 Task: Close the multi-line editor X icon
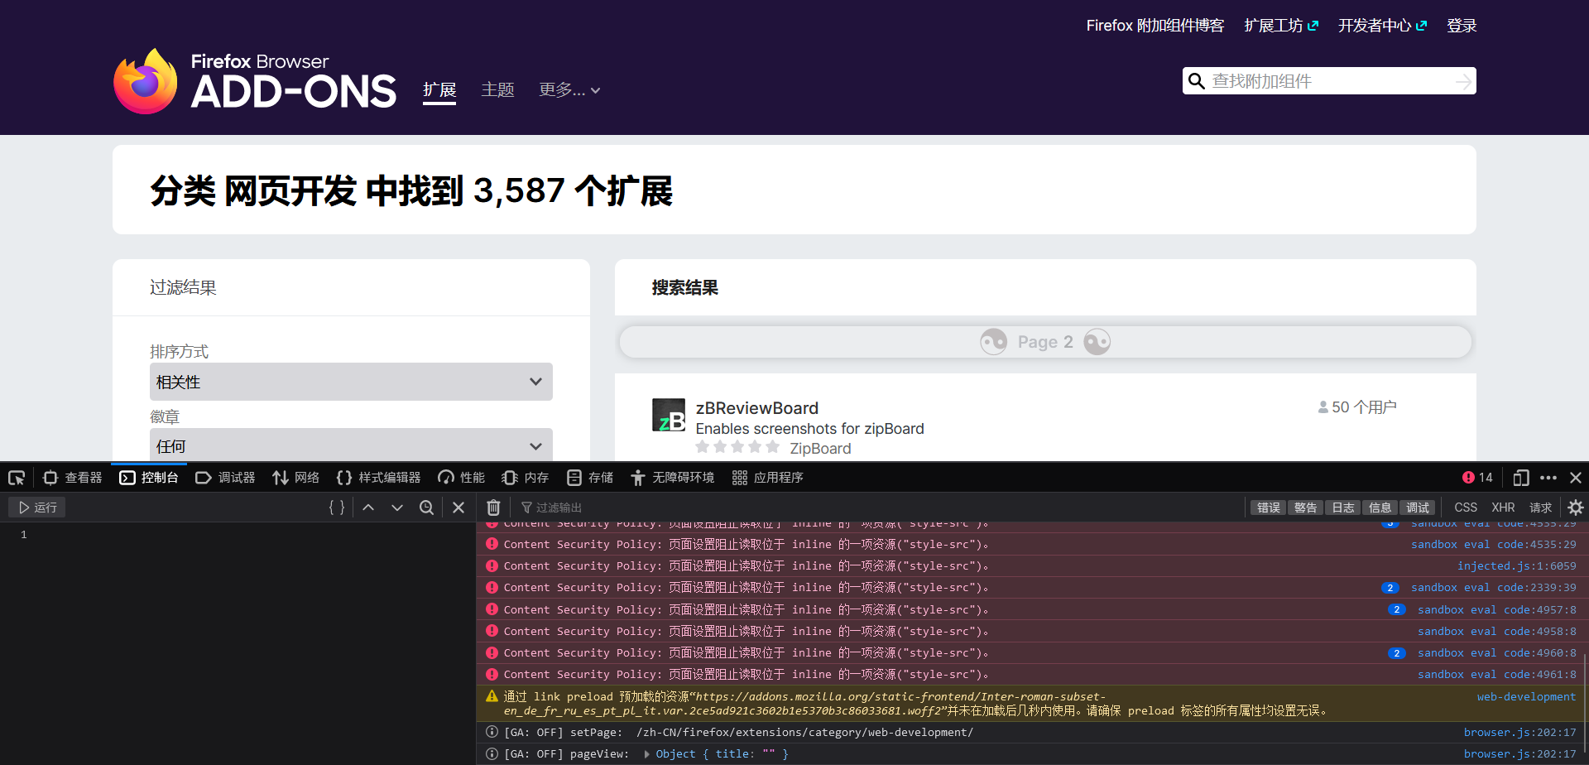[x=458, y=508]
